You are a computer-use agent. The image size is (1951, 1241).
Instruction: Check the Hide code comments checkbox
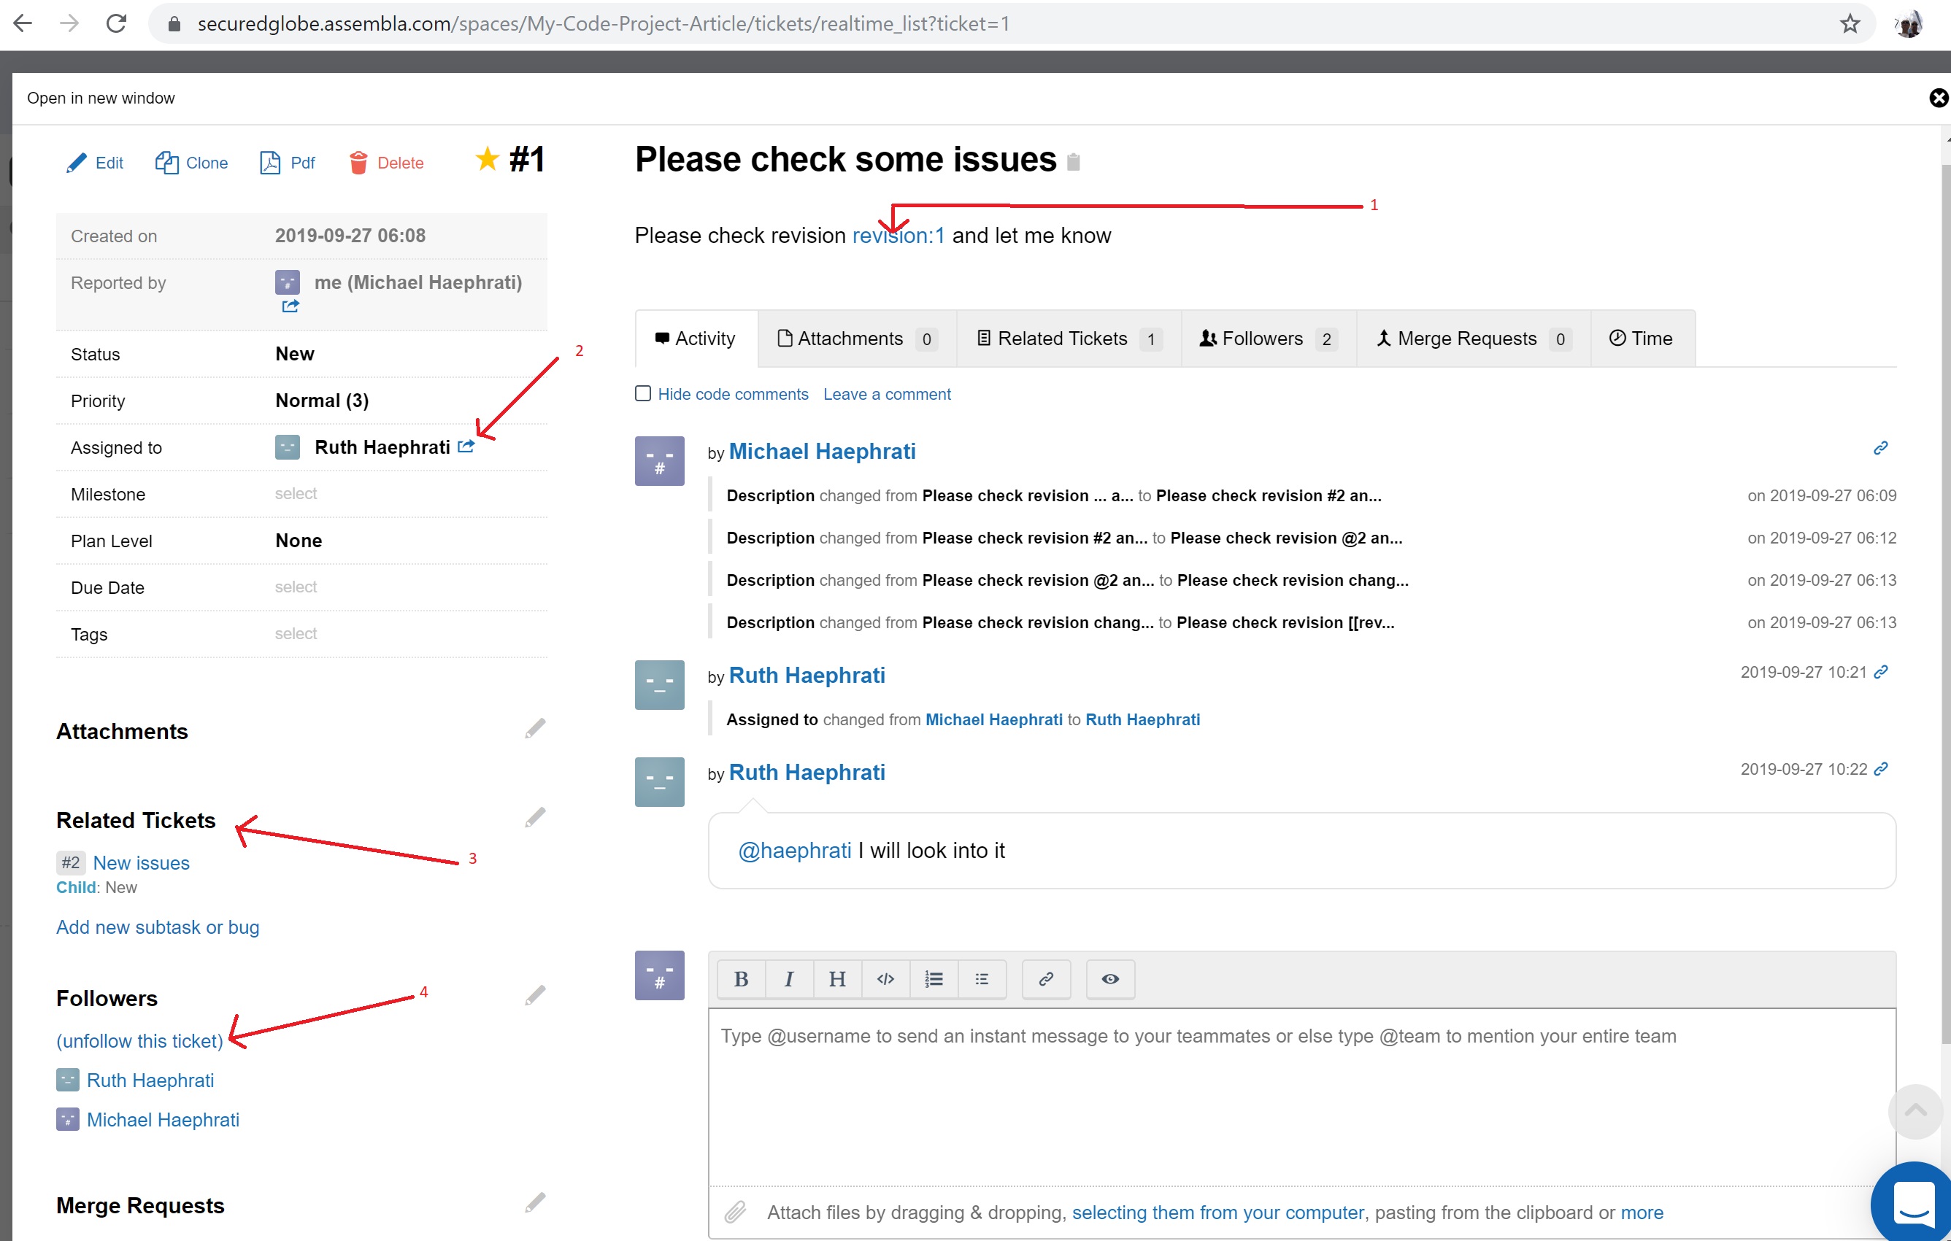pyautogui.click(x=643, y=394)
